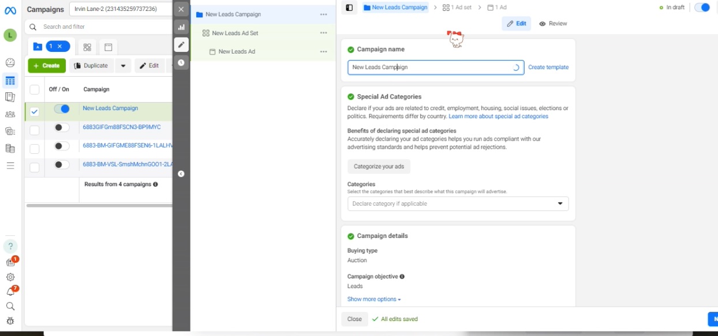Screen dimensions: 718x336
Task: Expand Show more options
Action: [x=374, y=299]
